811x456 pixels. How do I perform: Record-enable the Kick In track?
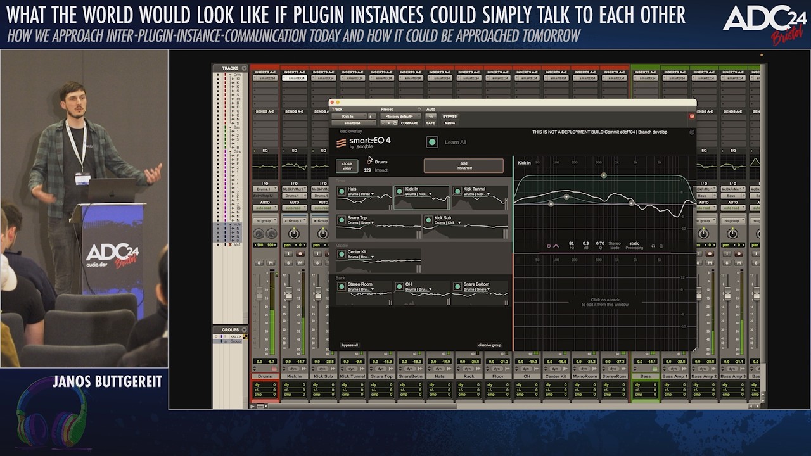(300, 253)
